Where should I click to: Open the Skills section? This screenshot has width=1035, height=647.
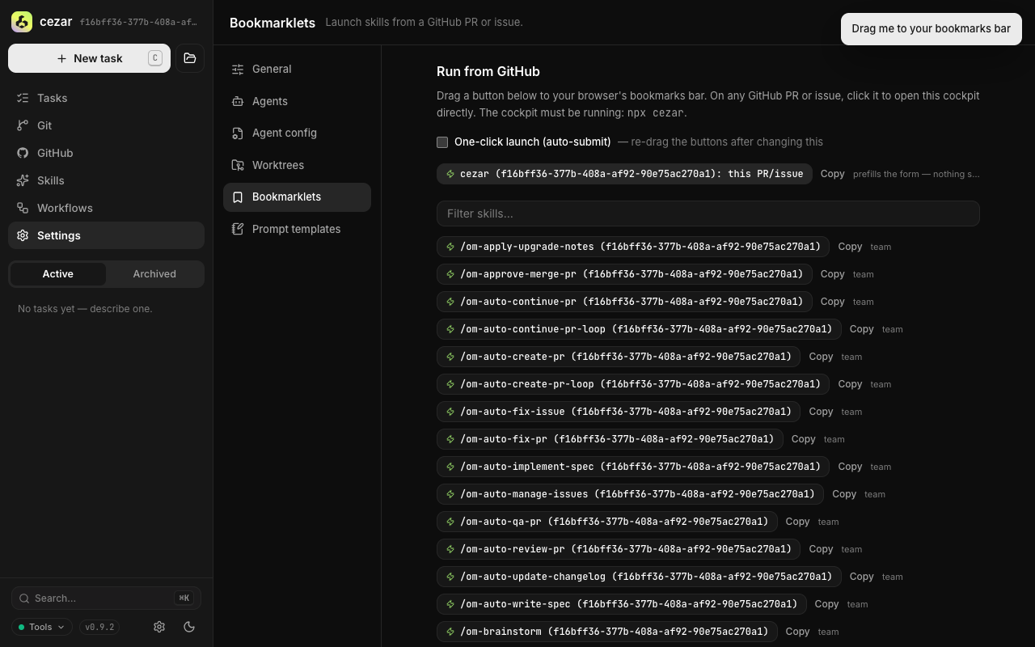tap(106, 180)
